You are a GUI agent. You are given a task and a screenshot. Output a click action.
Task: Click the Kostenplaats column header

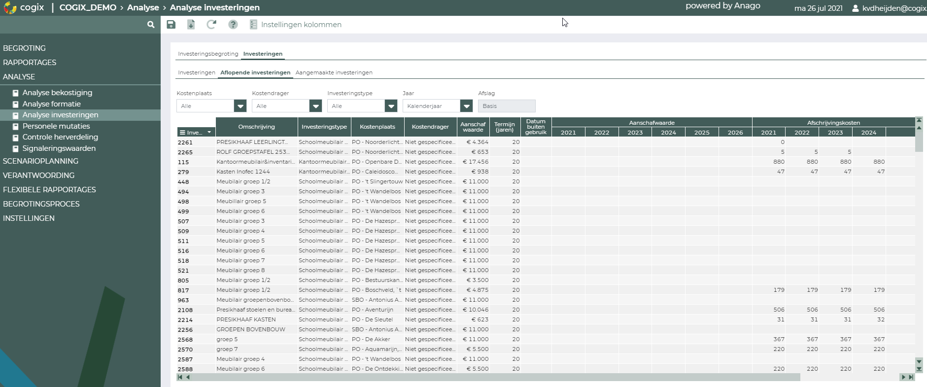pos(378,127)
